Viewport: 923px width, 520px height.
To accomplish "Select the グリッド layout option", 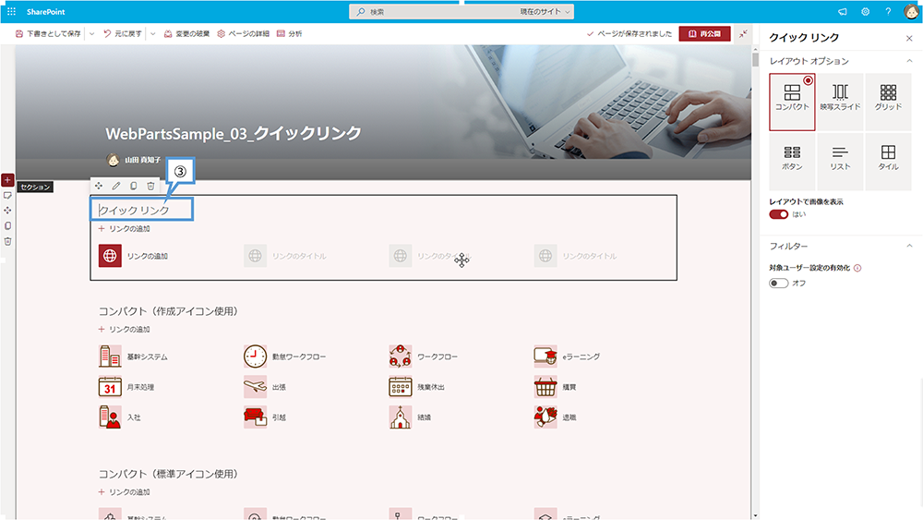I will coord(888,102).
